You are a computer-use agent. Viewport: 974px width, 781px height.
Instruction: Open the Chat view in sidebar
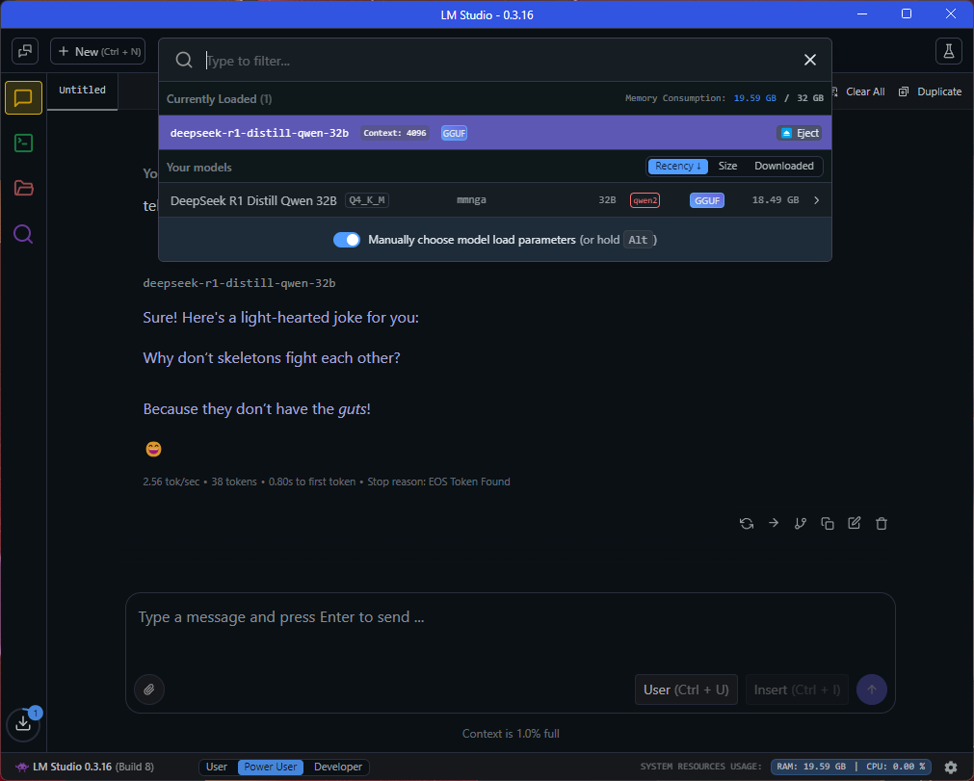point(24,98)
